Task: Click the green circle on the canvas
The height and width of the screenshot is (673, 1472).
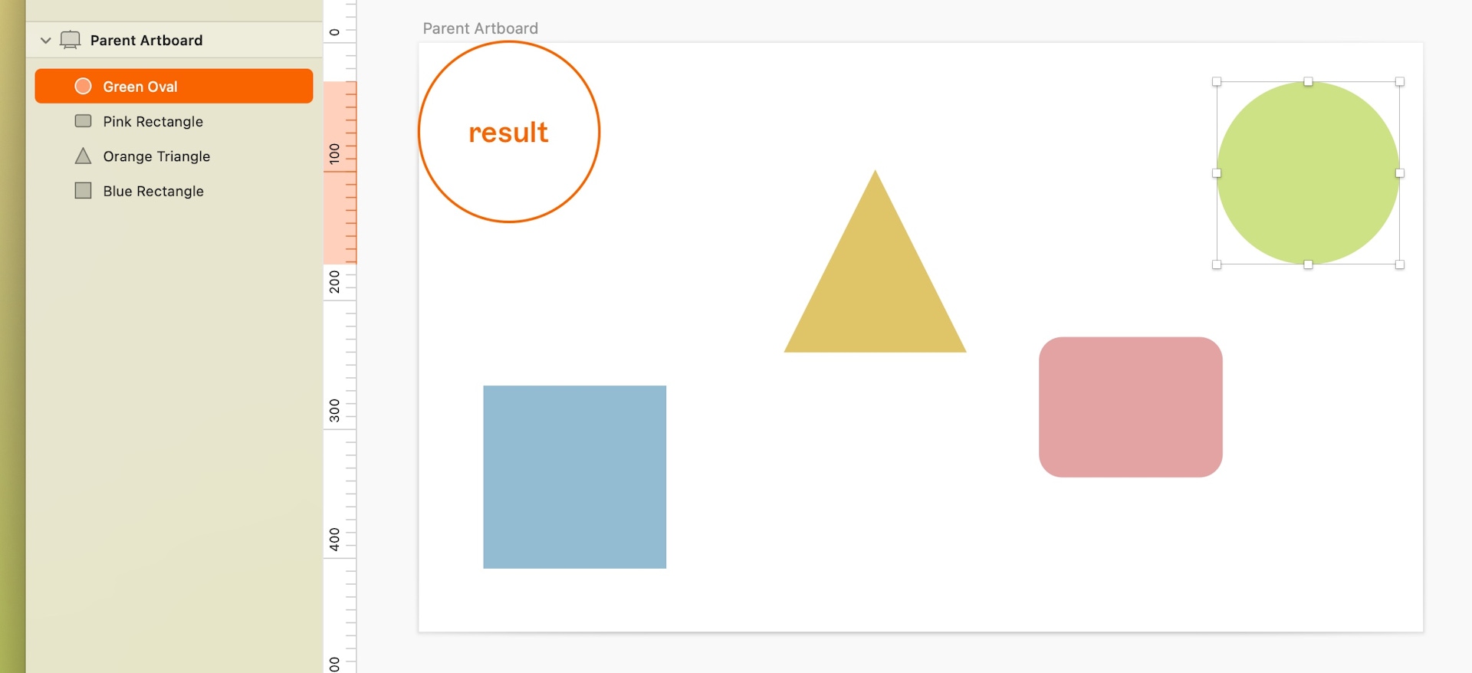Action: (1308, 173)
